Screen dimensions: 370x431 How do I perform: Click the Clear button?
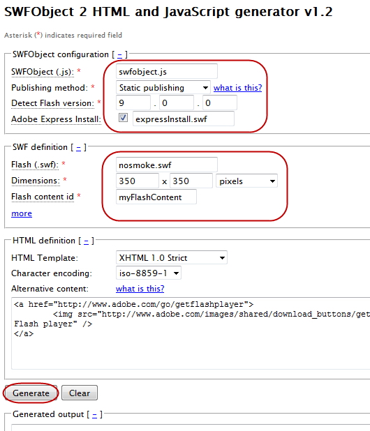point(80,393)
